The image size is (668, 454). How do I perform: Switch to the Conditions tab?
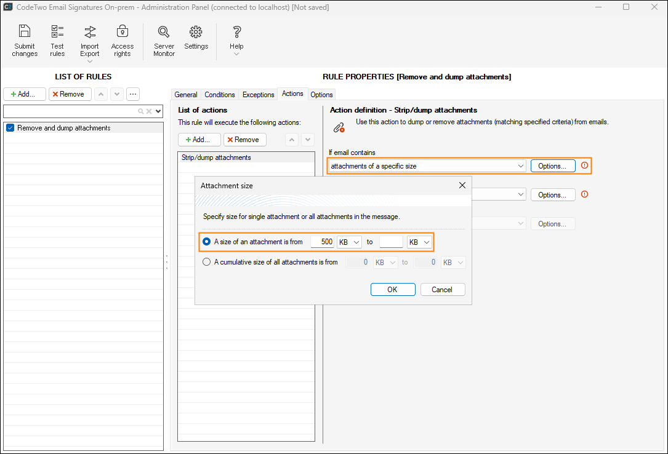(x=220, y=95)
